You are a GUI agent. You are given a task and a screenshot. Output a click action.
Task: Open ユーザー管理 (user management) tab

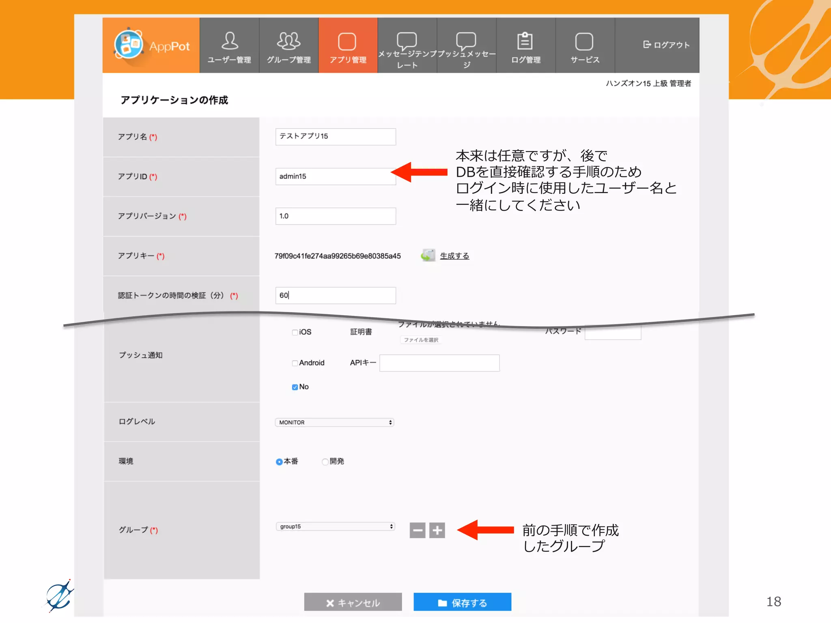[229, 45]
